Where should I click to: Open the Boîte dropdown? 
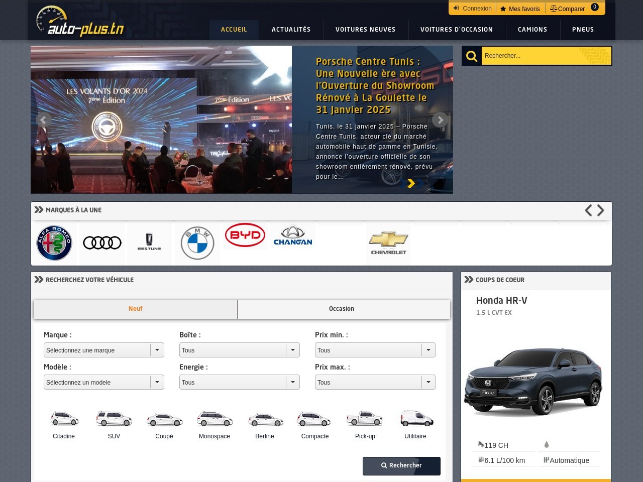[x=240, y=350]
